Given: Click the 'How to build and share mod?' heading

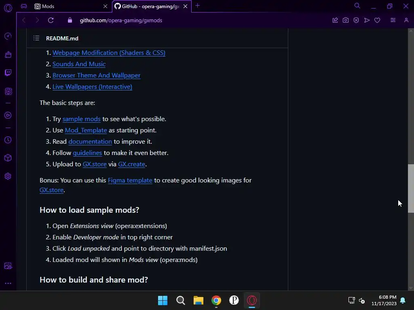Looking at the screenshot, I should [x=94, y=280].
